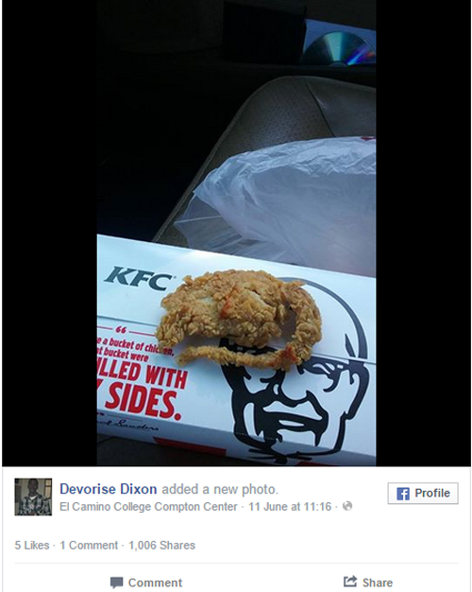Click the Profile button text
Viewport: 472px width, 592px height.
[432, 493]
